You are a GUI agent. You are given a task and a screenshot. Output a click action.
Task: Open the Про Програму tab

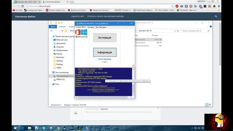click(x=101, y=27)
